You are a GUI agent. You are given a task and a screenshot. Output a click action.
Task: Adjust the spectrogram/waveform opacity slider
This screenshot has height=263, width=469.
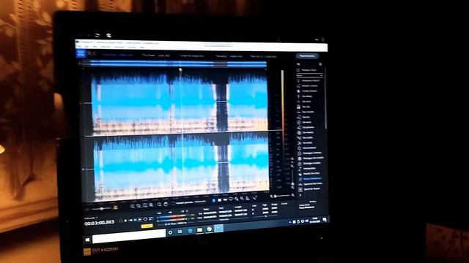(x=101, y=208)
